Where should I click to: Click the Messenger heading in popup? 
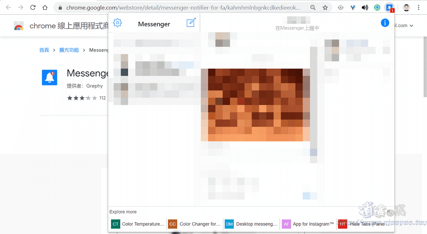(154, 24)
